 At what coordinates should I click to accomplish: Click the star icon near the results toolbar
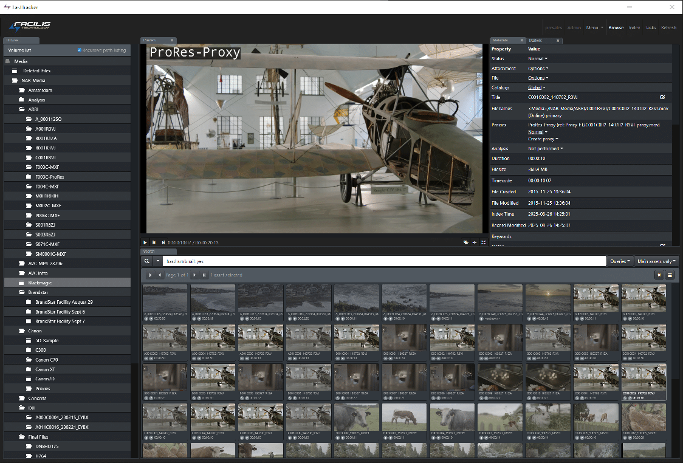coord(659,275)
